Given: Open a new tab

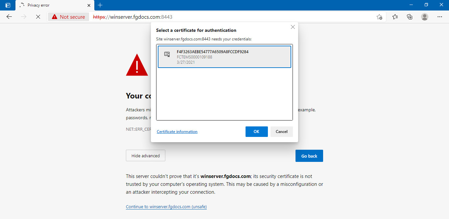Looking at the screenshot, I should coord(100,5).
